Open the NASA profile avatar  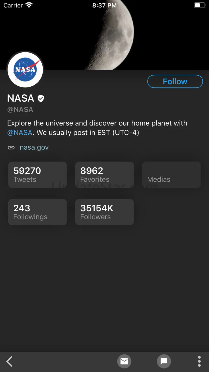tap(25, 70)
